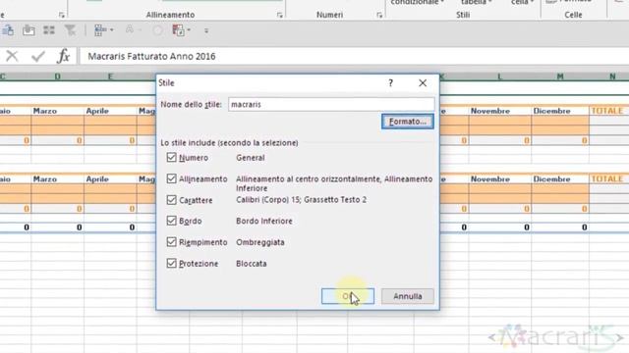Click the 'Bloccata' protection description text
Viewport: 629px width, 353px height.
pos(252,264)
